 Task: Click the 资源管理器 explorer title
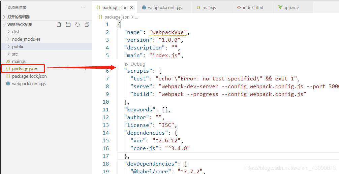(x=17, y=7)
